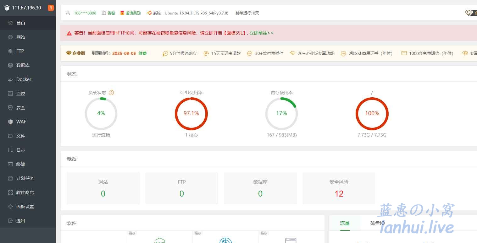Click the 立即前往 link in SSL warning
This screenshot has height=243, width=477.
tap(261, 33)
